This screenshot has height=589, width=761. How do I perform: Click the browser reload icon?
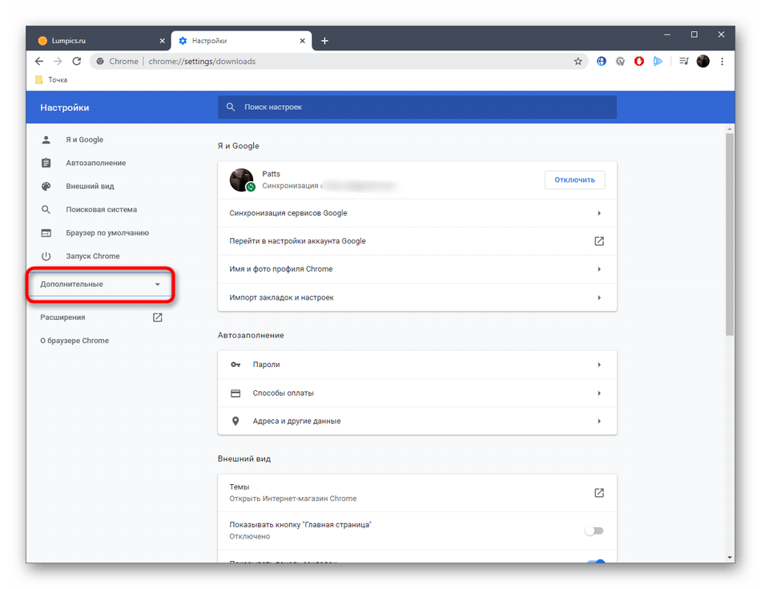[77, 61]
